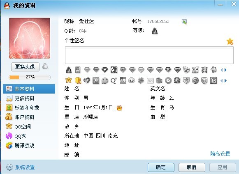Viewport: 239px width, 174px height.
Task: Click the heart diamond badge icon
Action: pos(105,70)
